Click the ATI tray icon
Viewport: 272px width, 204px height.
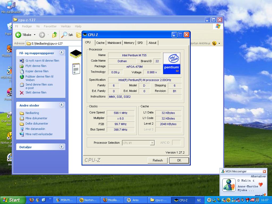252,200
